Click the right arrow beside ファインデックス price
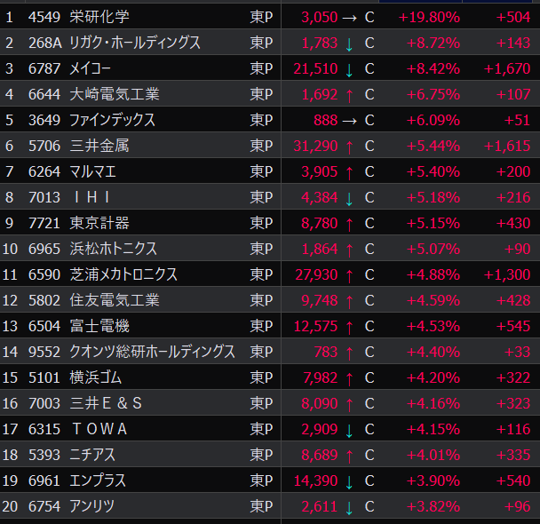 click(x=350, y=120)
